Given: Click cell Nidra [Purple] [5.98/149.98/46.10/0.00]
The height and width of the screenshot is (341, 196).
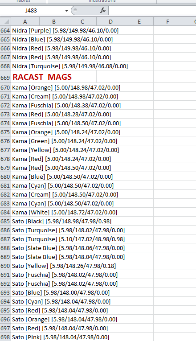Looking at the screenshot, I should point(65,30).
